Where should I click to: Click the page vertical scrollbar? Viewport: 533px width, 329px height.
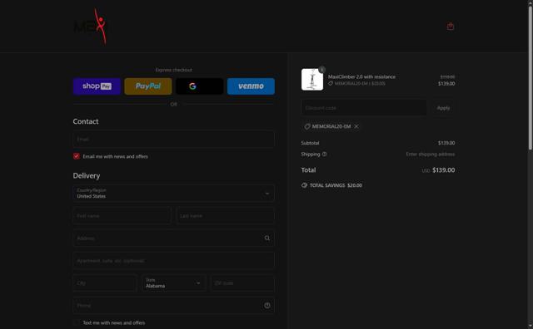[x=530, y=78]
